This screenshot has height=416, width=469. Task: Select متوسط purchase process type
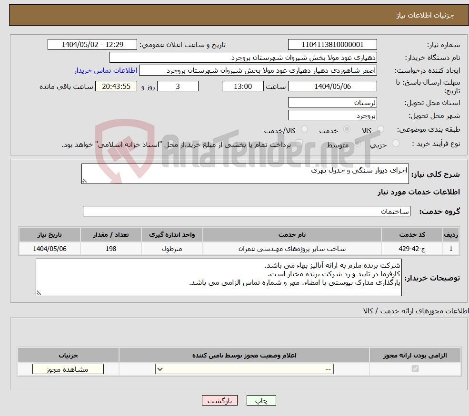point(357,143)
